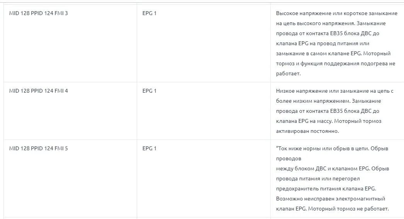Click EPG 1 in the FMI 5 row

click(149, 149)
